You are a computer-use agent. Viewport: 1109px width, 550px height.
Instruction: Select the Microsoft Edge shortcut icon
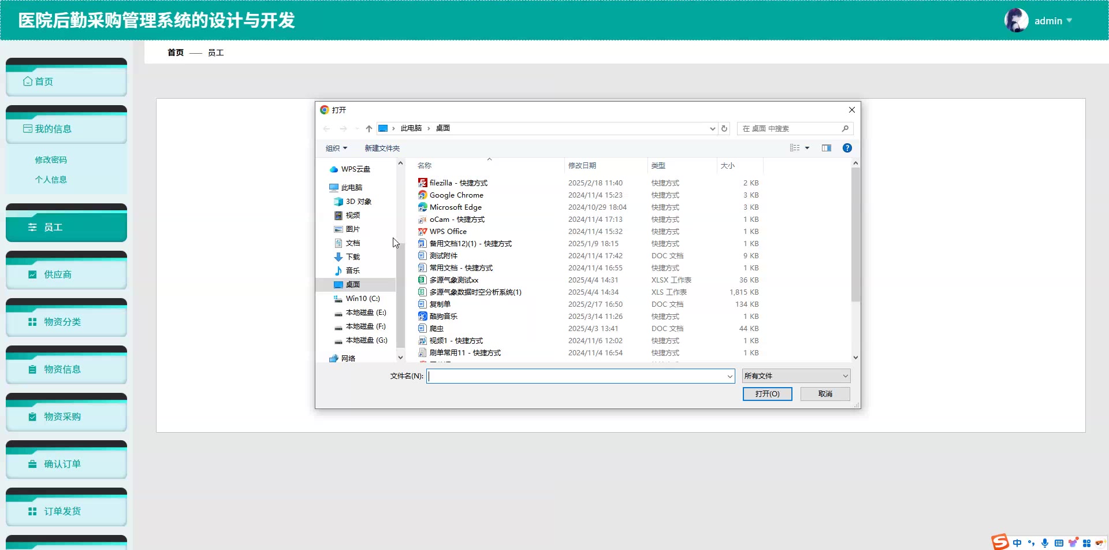coord(422,207)
